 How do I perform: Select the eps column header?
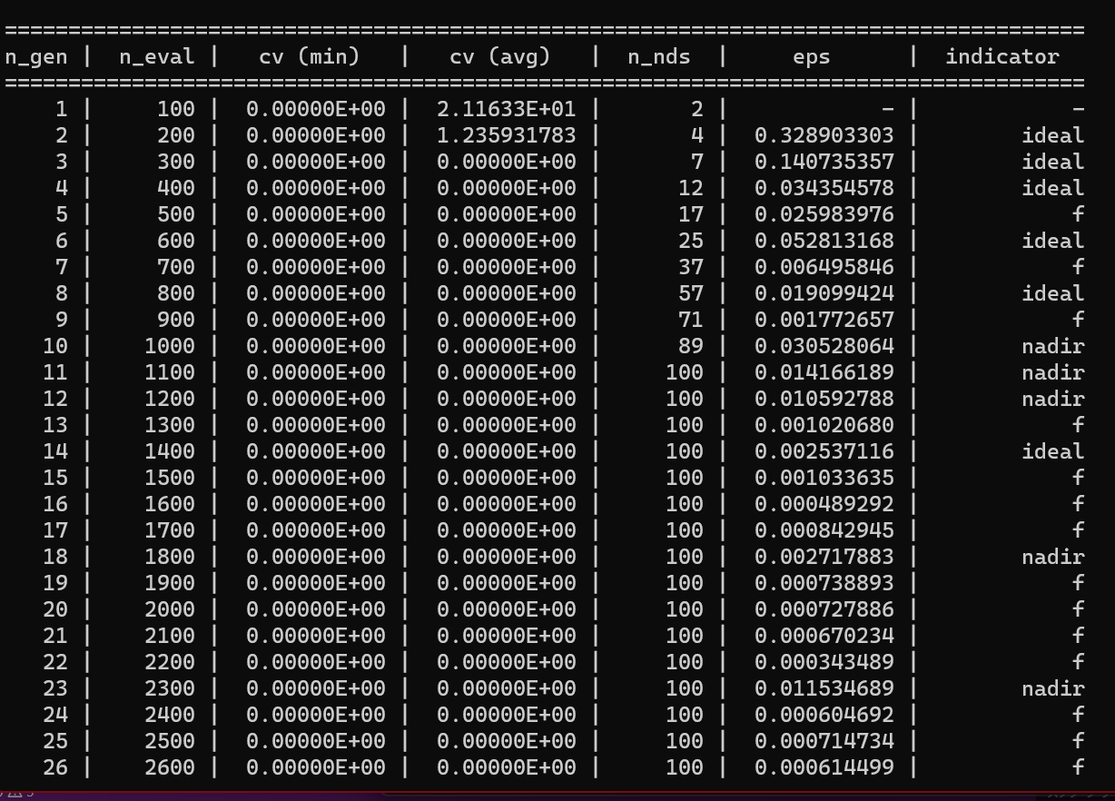(x=811, y=57)
